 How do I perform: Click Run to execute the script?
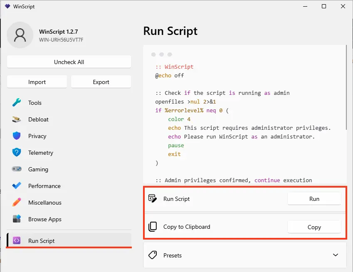(x=314, y=199)
